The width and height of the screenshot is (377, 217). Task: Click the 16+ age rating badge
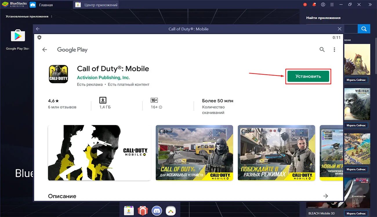coord(154,100)
